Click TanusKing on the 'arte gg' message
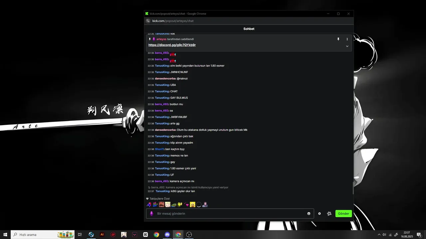The height and width of the screenshot is (239, 426). pos(162,123)
